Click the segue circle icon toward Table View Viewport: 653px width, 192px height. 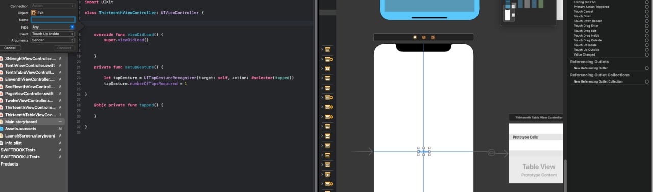491,152
